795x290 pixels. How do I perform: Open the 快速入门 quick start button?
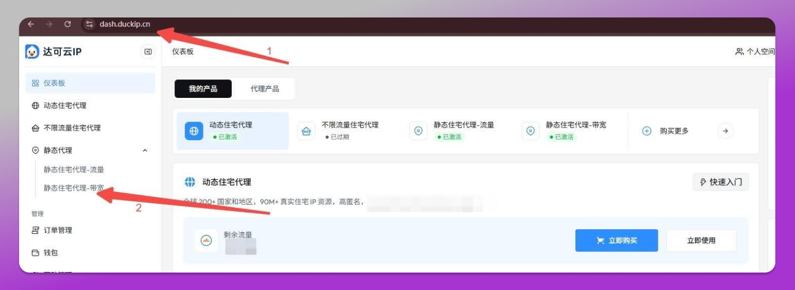[x=721, y=182]
